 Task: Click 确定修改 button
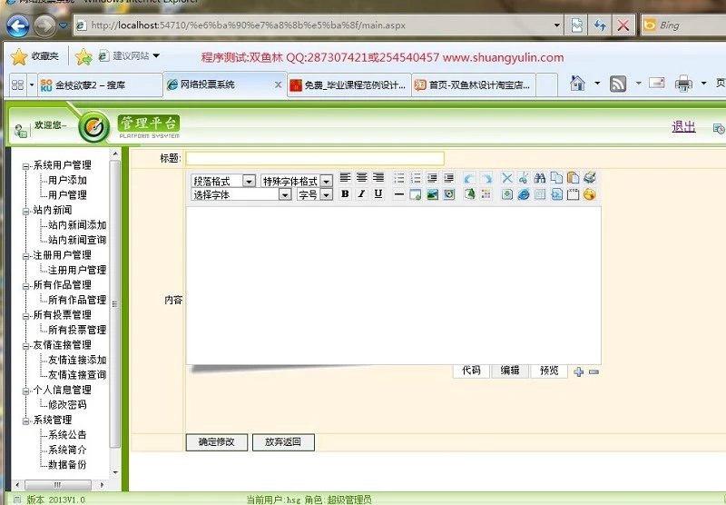[217, 442]
